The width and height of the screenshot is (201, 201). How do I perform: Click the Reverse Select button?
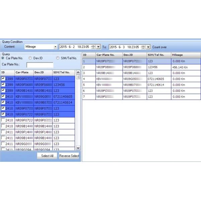[69, 156]
